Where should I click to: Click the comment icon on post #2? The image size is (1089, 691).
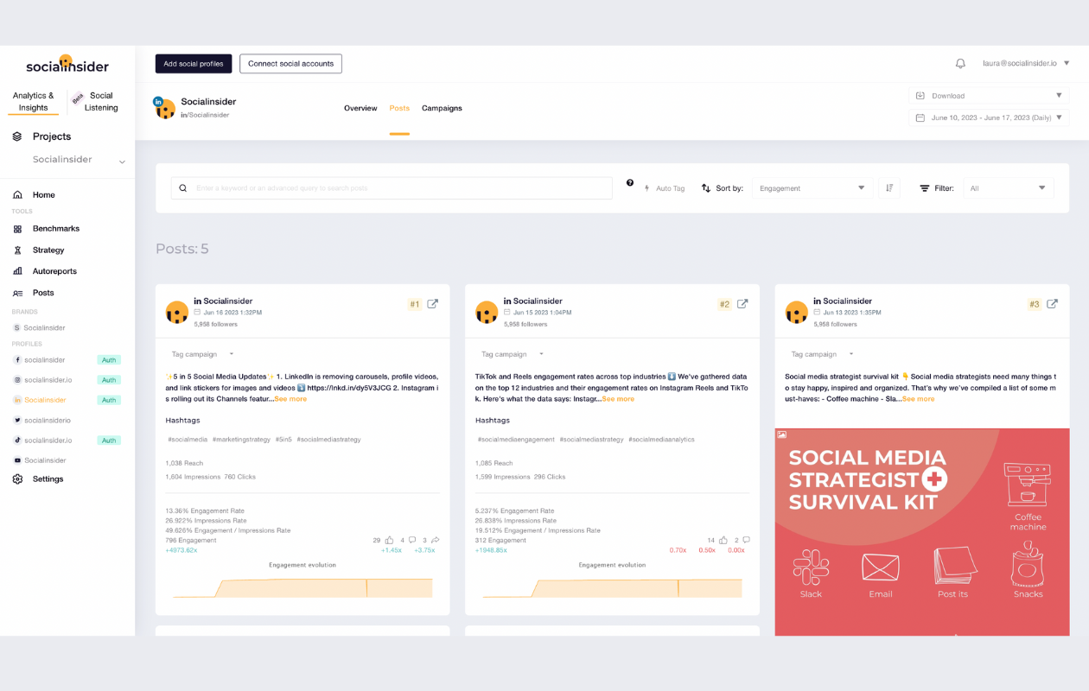tap(746, 540)
